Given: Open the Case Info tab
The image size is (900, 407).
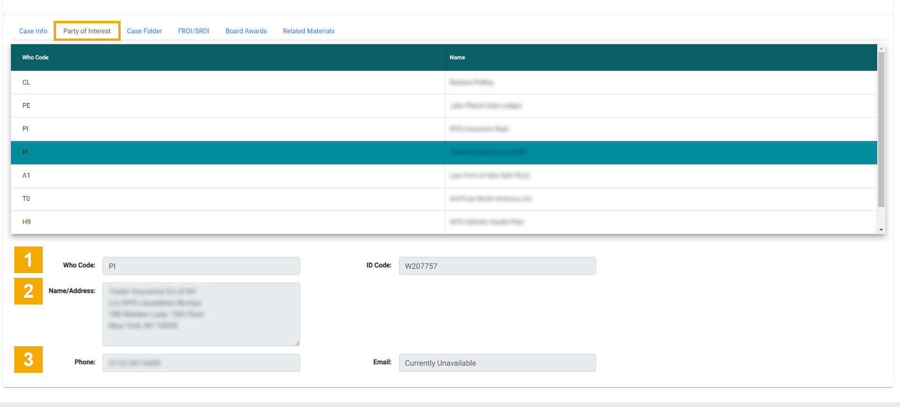Looking at the screenshot, I should coord(33,31).
